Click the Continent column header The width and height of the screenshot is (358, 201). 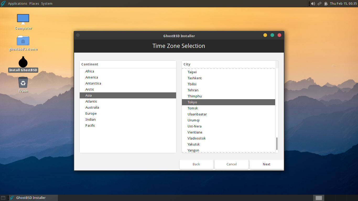tap(128, 64)
